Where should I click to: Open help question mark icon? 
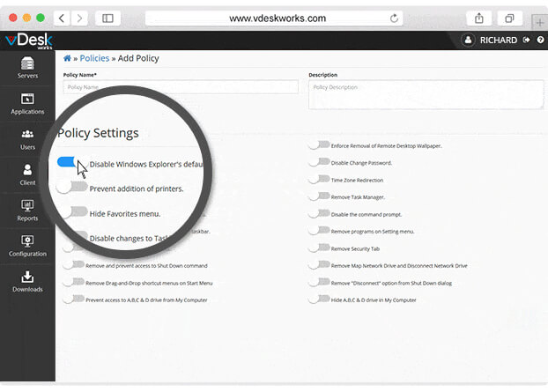click(539, 40)
